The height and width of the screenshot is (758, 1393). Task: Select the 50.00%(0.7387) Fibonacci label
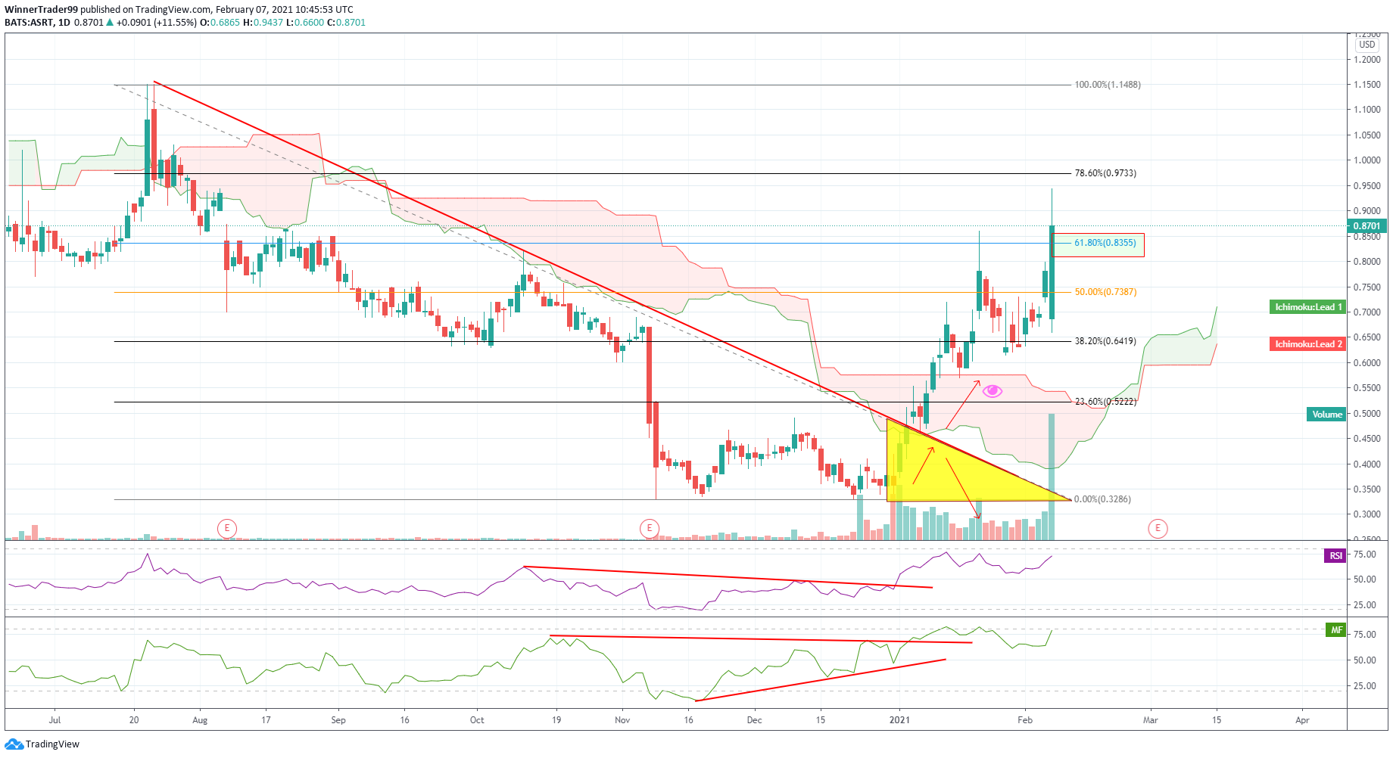(1105, 292)
